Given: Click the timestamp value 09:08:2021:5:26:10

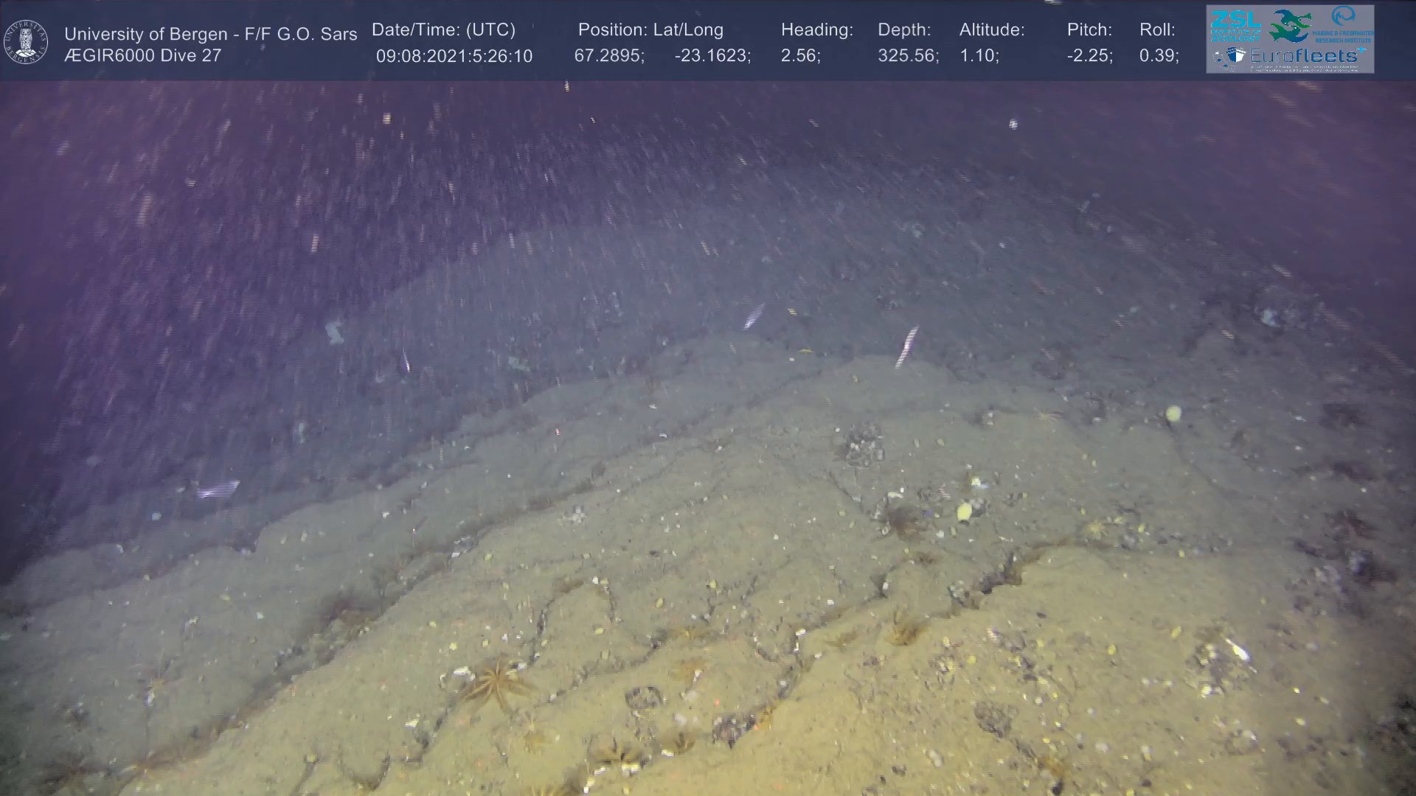Looking at the screenshot, I should [454, 56].
